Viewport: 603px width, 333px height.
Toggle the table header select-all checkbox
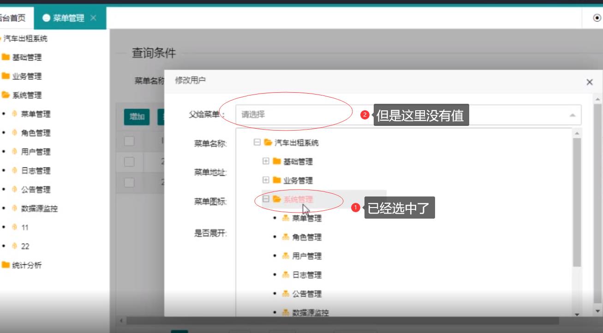tap(129, 141)
